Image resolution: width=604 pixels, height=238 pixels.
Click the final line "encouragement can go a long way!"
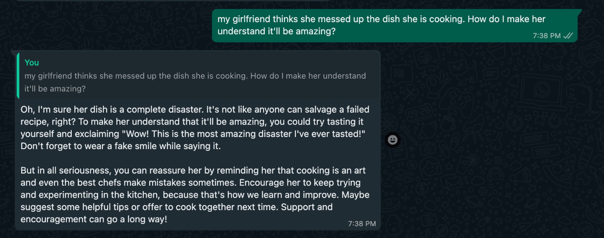tap(94, 219)
